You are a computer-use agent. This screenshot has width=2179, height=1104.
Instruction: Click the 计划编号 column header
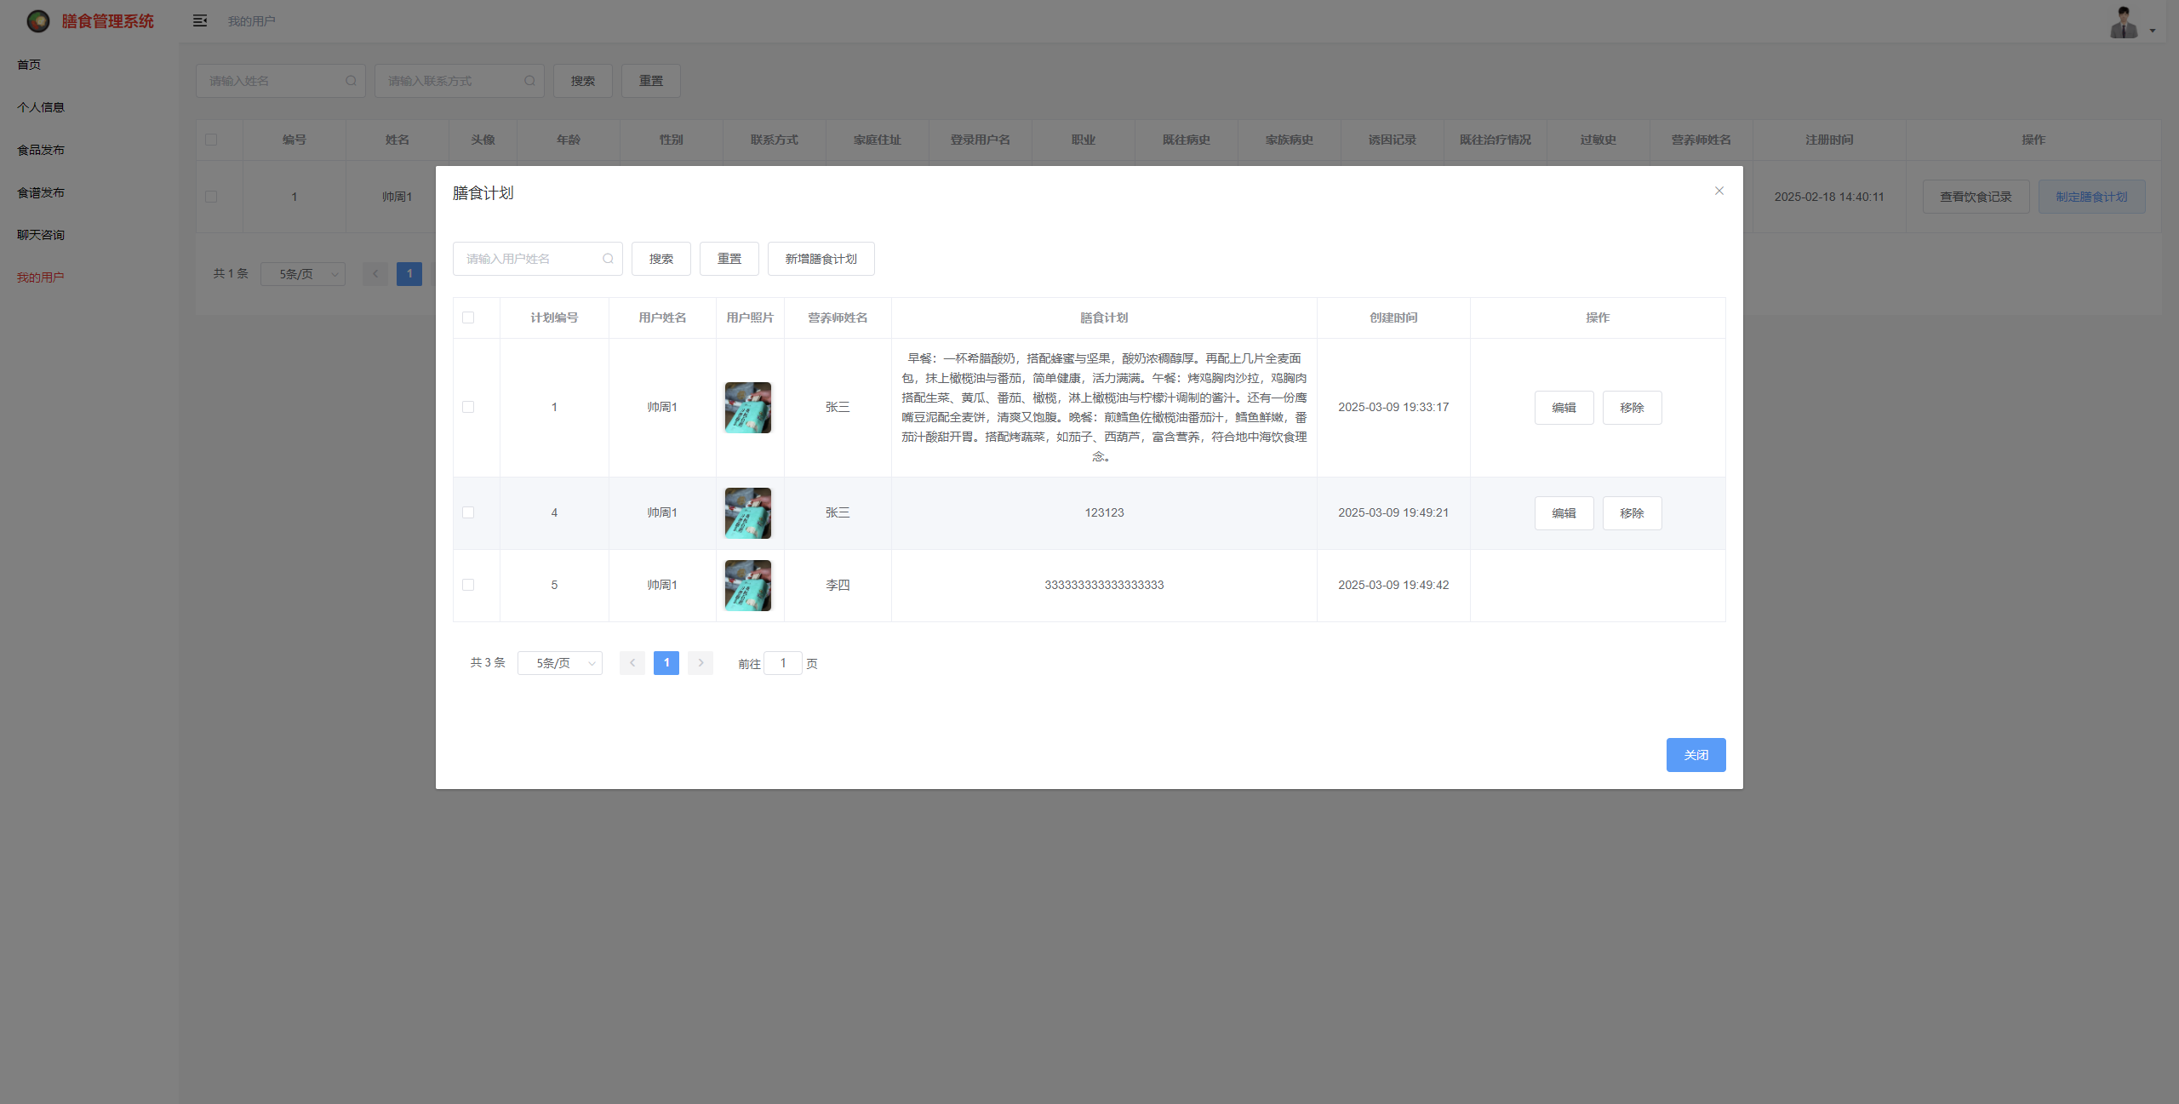[x=554, y=317]
